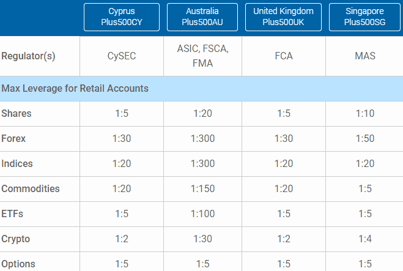Image resolution: width=403 pixels, height=271 pixels.
Task: Click Forex leverage 1:300 for Australia
Action: (202, 139)
